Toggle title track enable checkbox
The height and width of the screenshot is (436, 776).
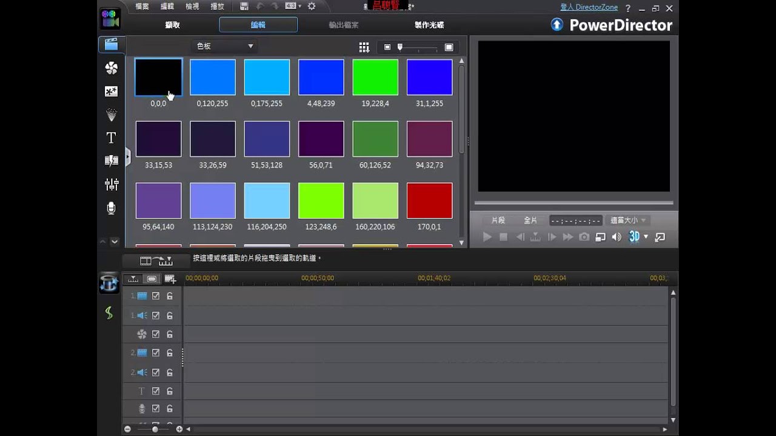(156, 391)
